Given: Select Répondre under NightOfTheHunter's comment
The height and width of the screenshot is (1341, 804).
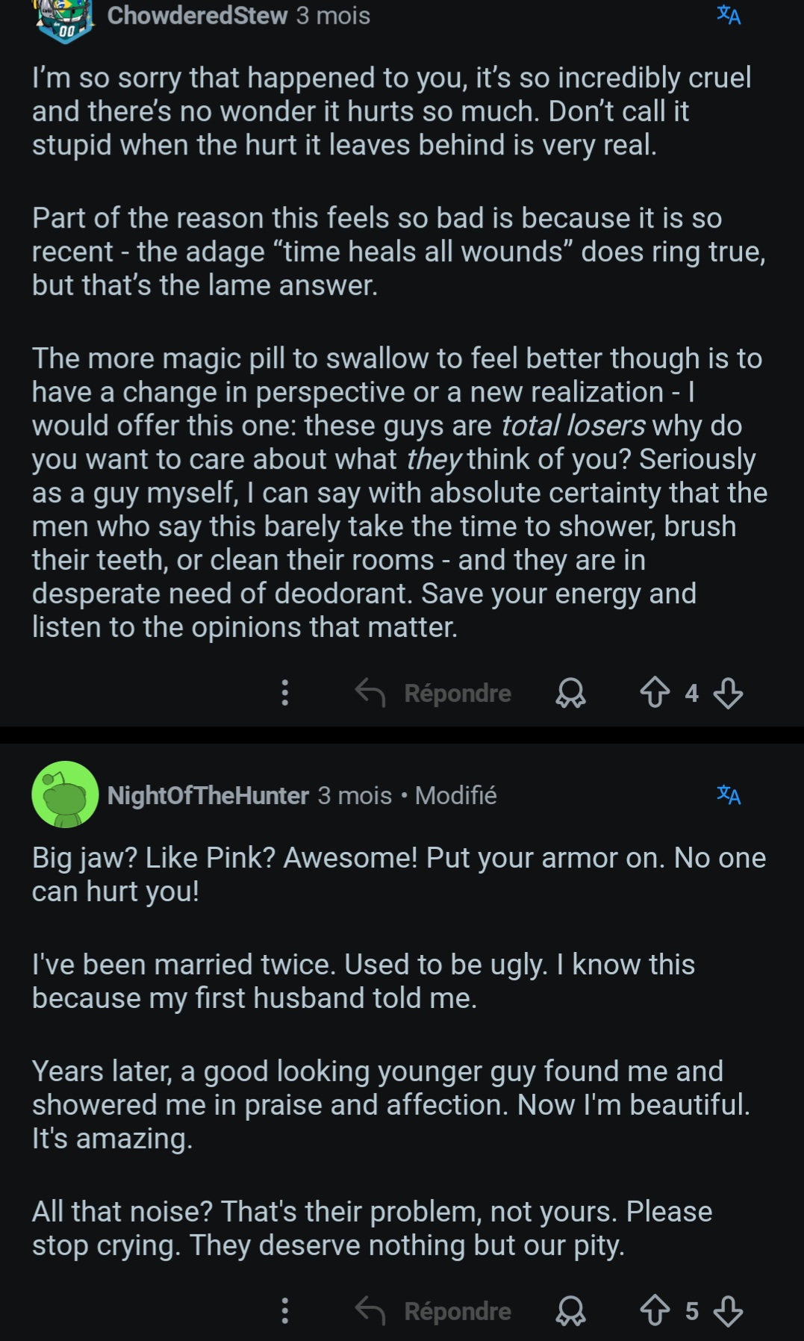Looking at the screenshot, I should click(x=457, y=1310).
